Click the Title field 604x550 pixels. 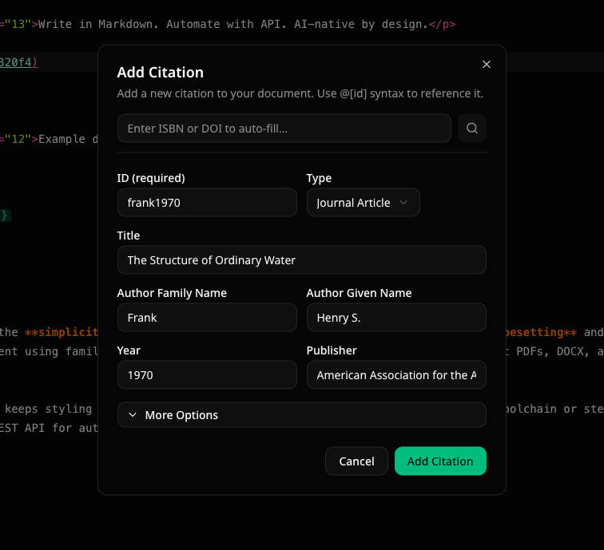(x=302, y=259)
